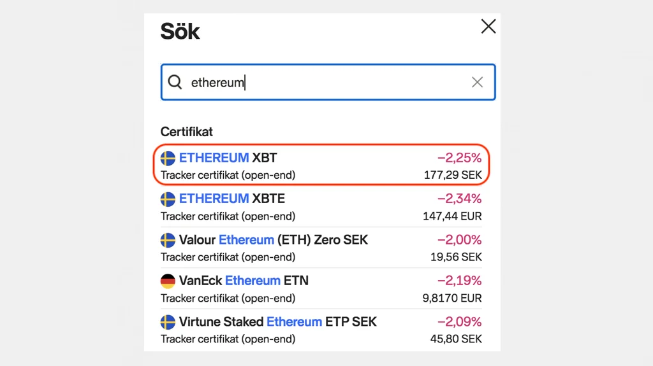Click the 177,29 SEK price
This screenshot has height=366, width=653.
point(453,174)
